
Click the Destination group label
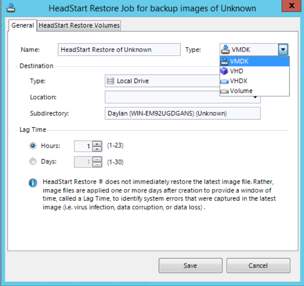pyautogui.click(x=37, y=66)
